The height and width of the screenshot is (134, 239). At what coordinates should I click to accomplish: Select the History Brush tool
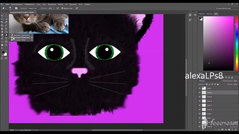6,29
